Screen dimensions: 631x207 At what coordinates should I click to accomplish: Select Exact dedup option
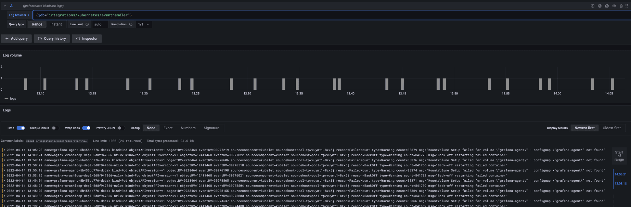point(168,128)
